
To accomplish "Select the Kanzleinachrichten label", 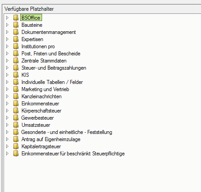I will click(x=42, y=96).
